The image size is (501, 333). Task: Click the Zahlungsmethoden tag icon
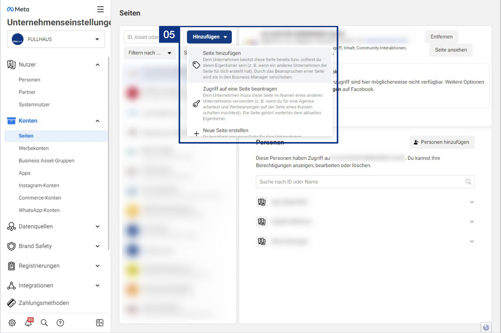[x=11, y=303]
